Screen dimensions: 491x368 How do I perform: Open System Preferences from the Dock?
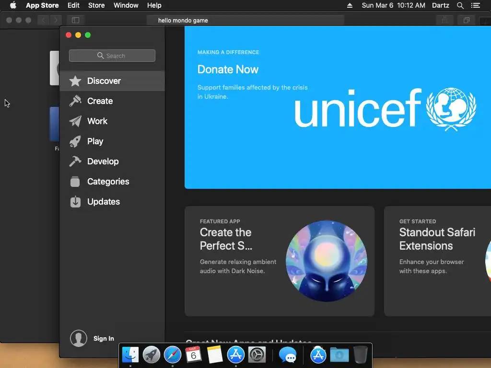tap(257, 355)
